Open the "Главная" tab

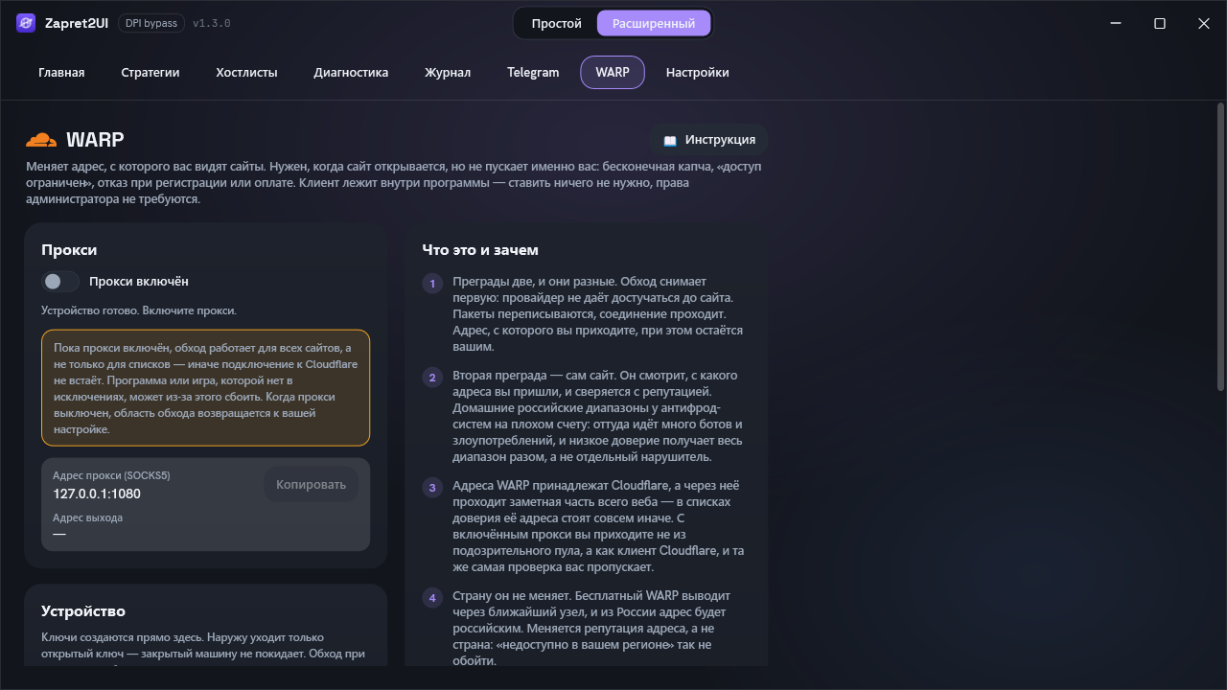[x=61, y=72]
